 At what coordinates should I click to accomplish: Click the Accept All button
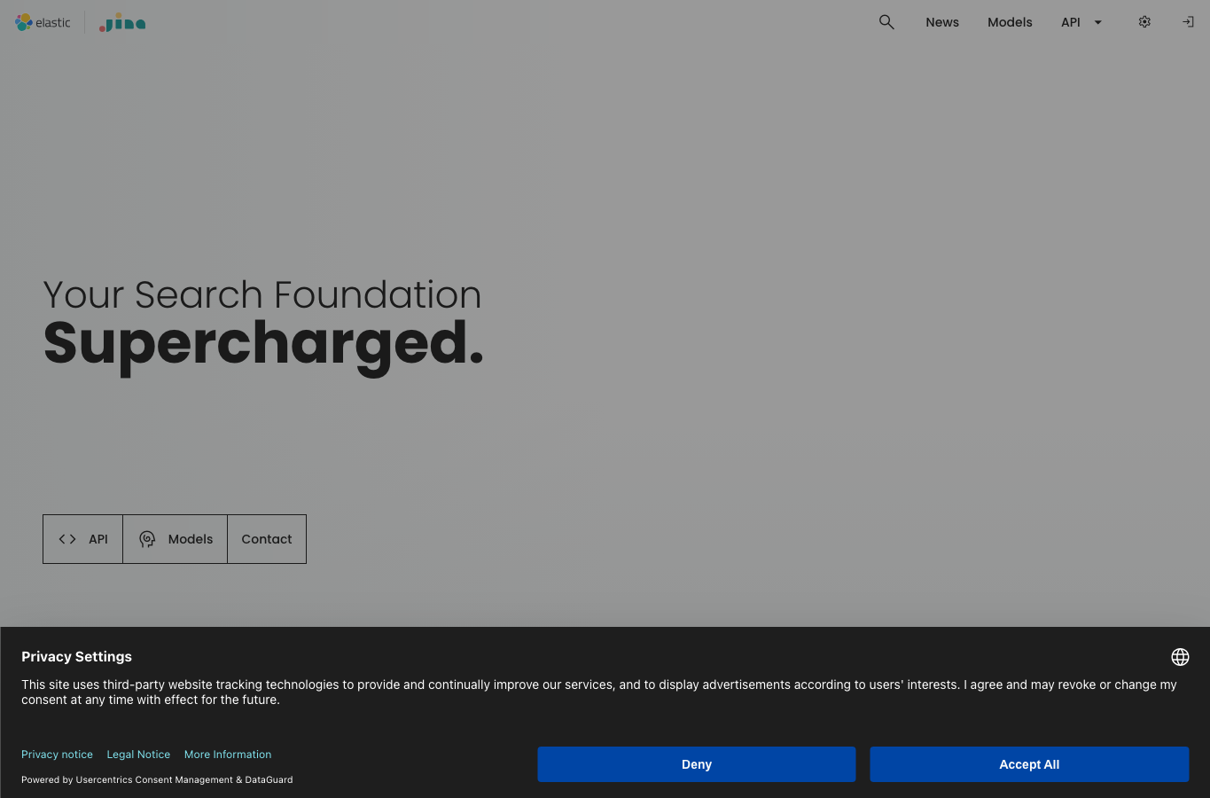[x=1029, y=764]
